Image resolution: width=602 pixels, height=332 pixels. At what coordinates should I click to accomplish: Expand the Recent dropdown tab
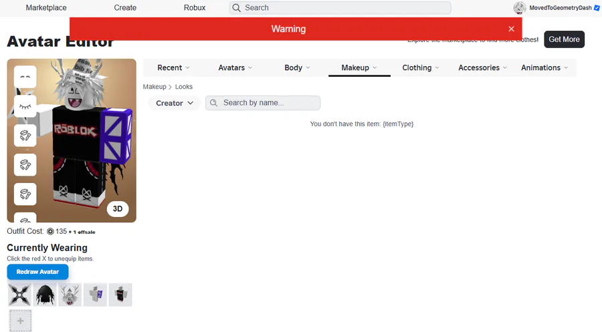pyautogui.click(x=173, y=68)
